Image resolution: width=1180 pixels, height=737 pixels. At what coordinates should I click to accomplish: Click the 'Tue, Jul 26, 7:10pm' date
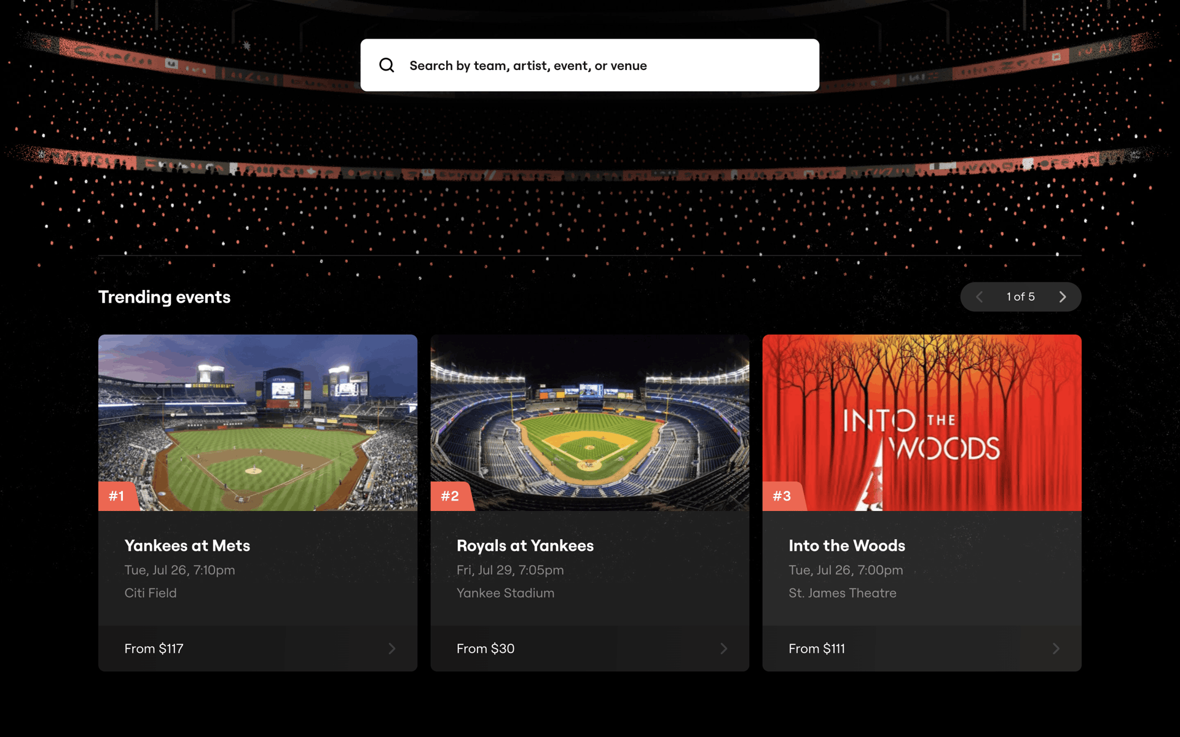(x=179, y=570)
